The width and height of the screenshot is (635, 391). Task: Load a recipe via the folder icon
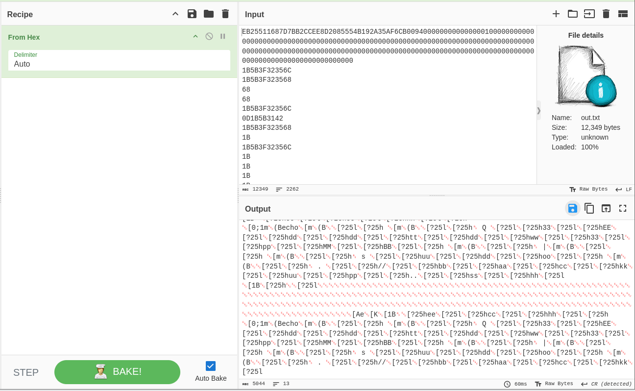(x=209, y=14)
